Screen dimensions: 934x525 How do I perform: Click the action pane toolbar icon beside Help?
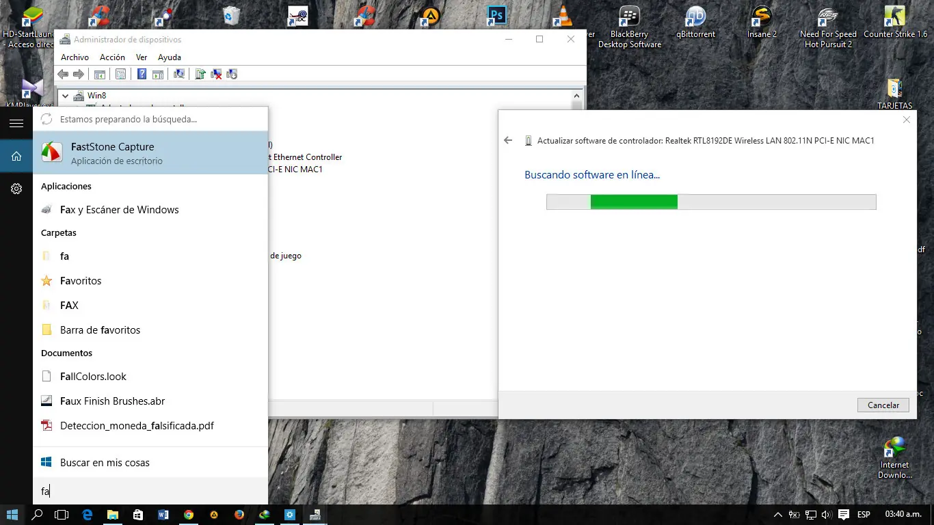pos(157,74)
